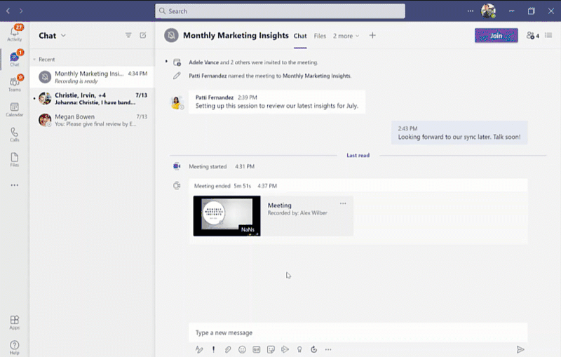The height and width of the screenshot is (357, 561).
Task: Show the 4 meeting participants
Action: pos(532,35)
